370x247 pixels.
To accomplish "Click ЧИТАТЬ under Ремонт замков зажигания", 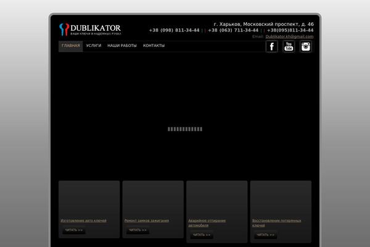I will point(138,230).
